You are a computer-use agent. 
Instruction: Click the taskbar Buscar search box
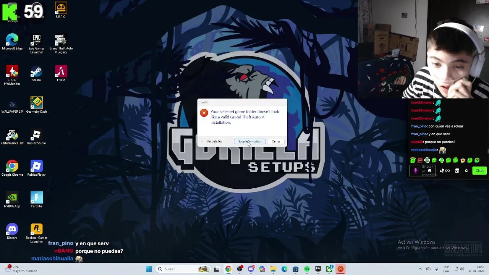tap(183, 269)
